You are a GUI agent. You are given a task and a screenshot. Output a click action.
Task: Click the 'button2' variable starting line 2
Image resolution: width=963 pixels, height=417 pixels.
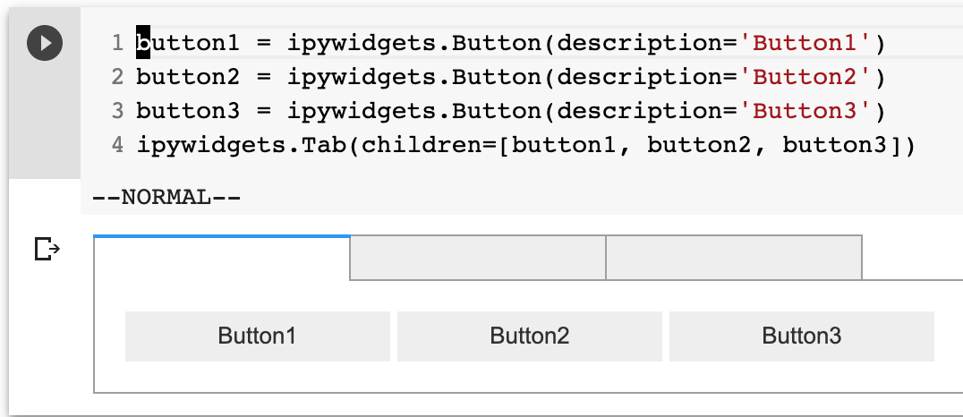click(x=189, y=77)
